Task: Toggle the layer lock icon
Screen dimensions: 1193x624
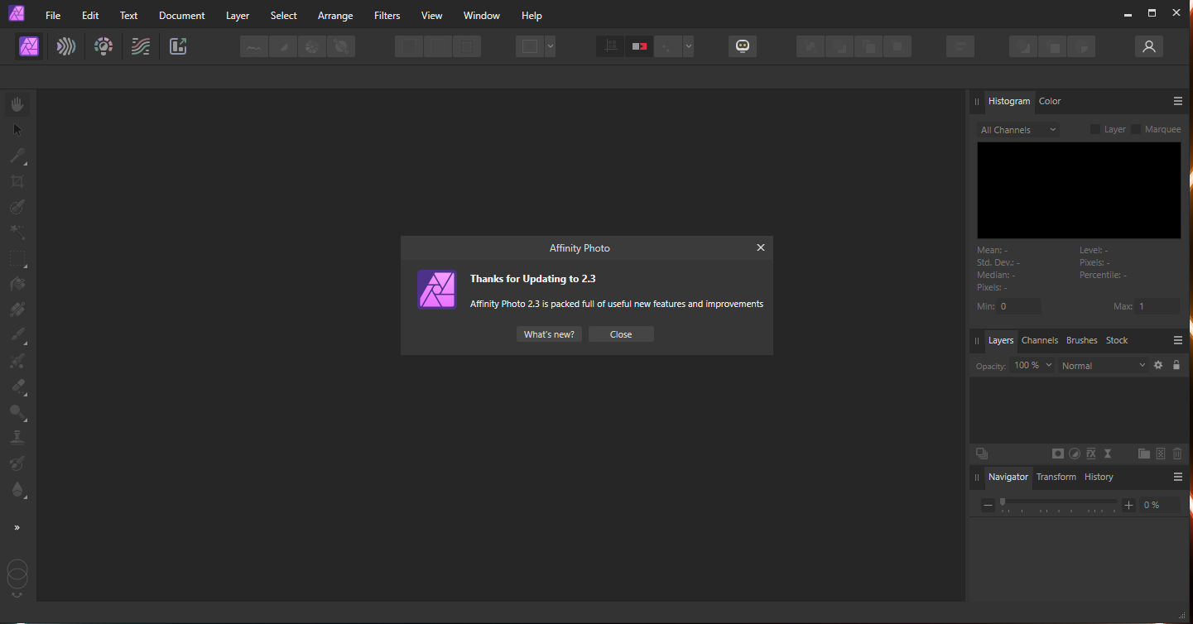Action: (x=1176, y=365)
